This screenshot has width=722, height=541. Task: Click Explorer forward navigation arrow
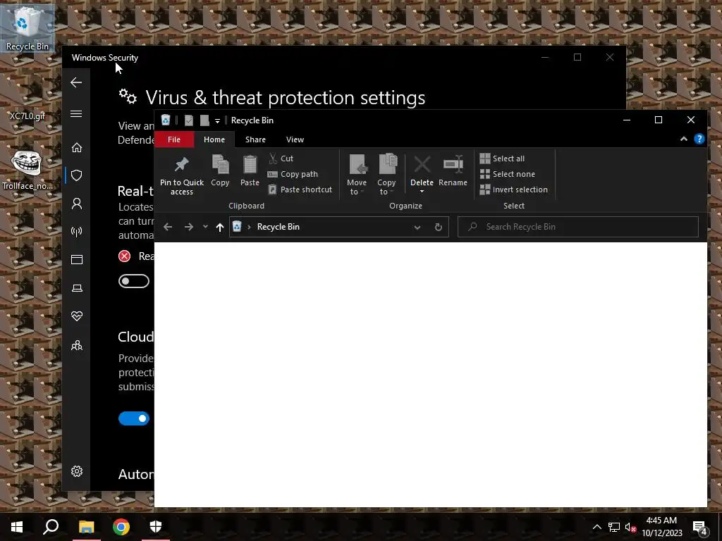pos(189,227)
